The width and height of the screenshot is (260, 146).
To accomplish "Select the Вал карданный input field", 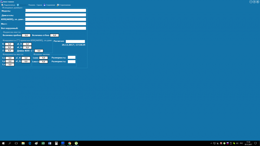I will 56,28.
